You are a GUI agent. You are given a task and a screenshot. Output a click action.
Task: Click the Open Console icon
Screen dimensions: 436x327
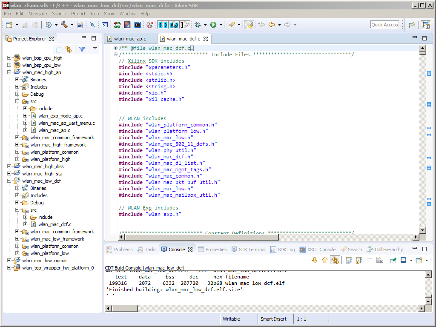[419, 260]
